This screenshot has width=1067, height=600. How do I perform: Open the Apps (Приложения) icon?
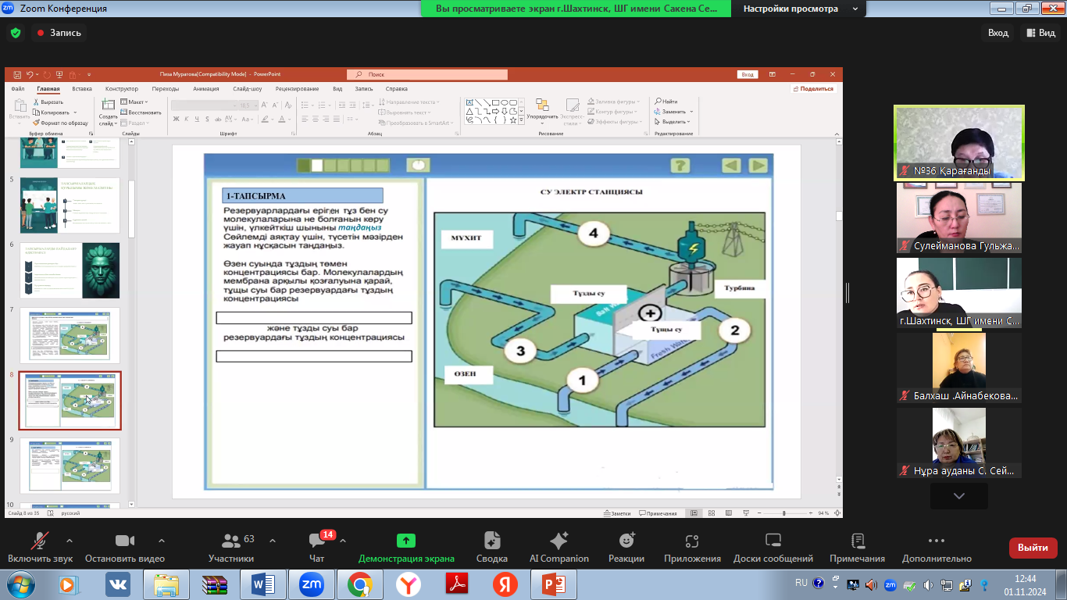point(691,547)
